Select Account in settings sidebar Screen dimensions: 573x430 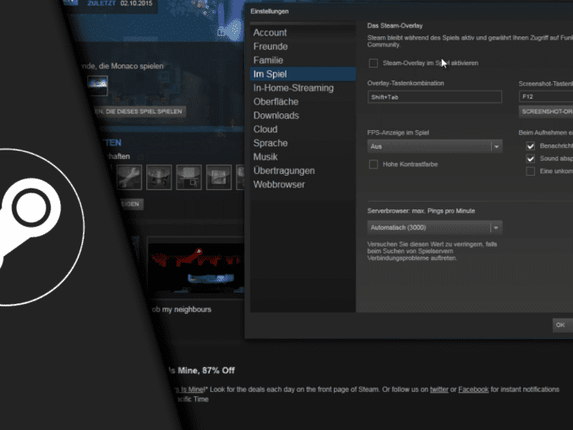pyautogui.click(x=270, y=33)
